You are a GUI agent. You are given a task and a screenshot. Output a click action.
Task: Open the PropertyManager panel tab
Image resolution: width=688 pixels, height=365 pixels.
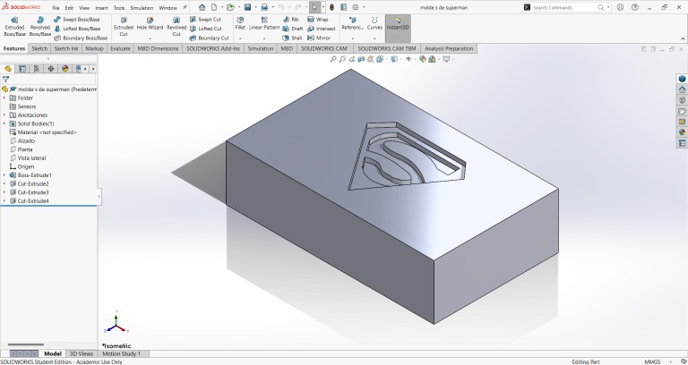[22, 69]
